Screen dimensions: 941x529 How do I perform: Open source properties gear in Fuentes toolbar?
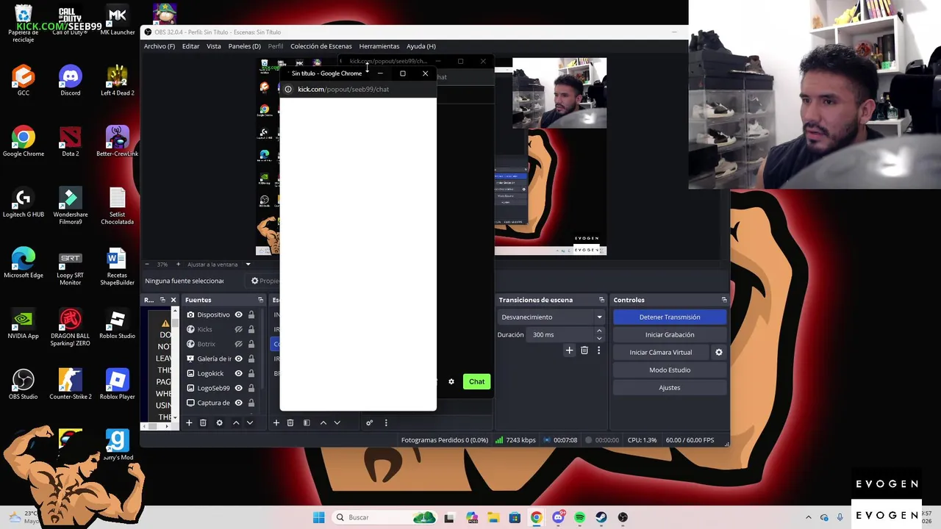[x=219, y=422]
